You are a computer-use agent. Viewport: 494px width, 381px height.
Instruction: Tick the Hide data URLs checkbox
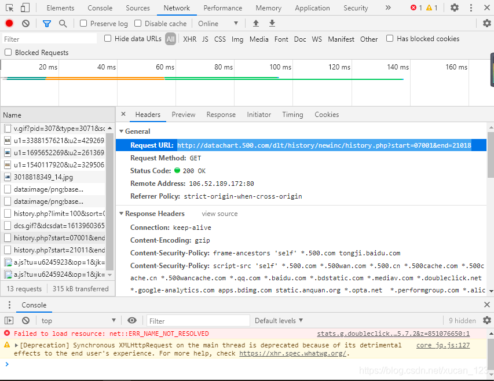[x=108, y=39]
